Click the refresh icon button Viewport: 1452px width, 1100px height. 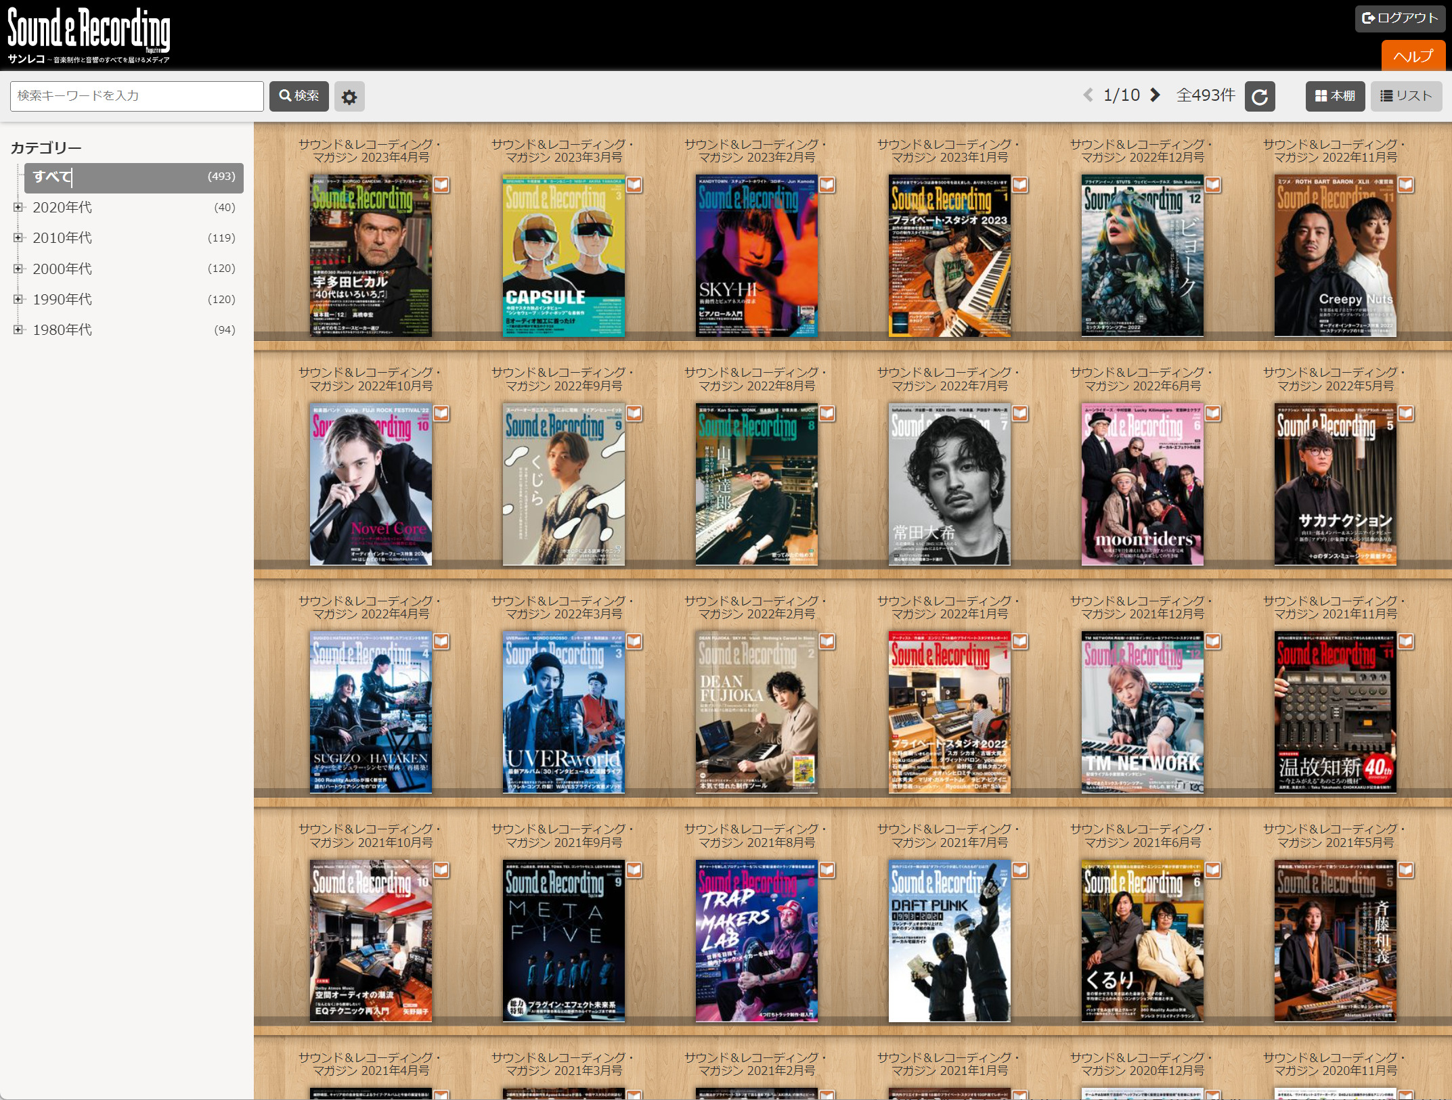tap(1260, 97)
